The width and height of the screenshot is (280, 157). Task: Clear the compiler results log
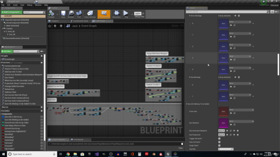[181, 148]
